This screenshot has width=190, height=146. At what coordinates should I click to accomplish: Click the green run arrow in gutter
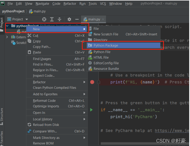[x=91, y=110]
